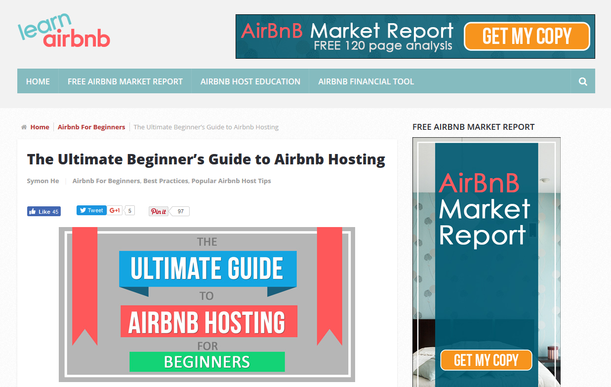The image size is (611, 387).
Task: Click GET MY COPY in sidebar ad
Action: pyautogui.click(x=486, y=360)
